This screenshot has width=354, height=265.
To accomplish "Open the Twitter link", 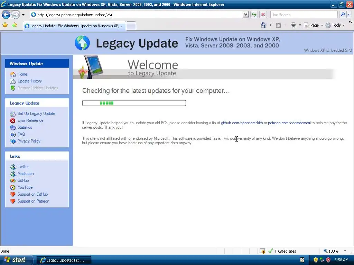I will 23,167.
